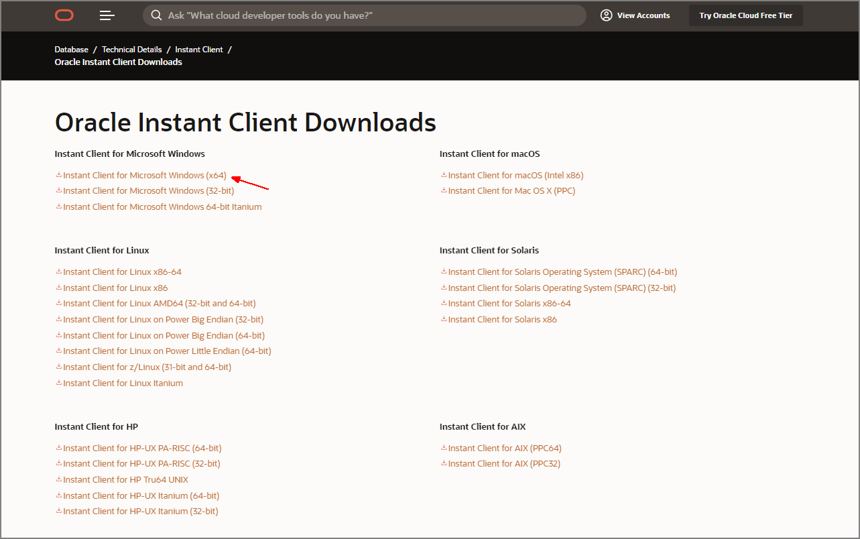Open Instant Client for HP-UX Itanium (64-bit)
The image size is (860, 539).
[x=141, y=495]
